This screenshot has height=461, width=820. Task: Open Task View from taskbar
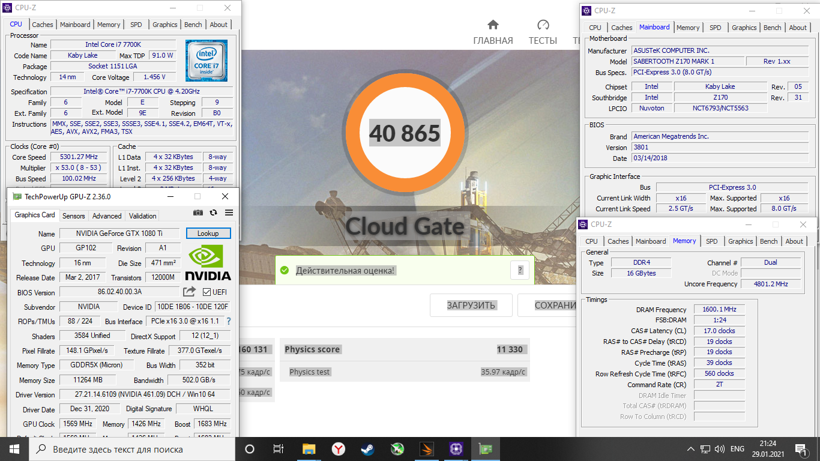(x=279, y=449)
